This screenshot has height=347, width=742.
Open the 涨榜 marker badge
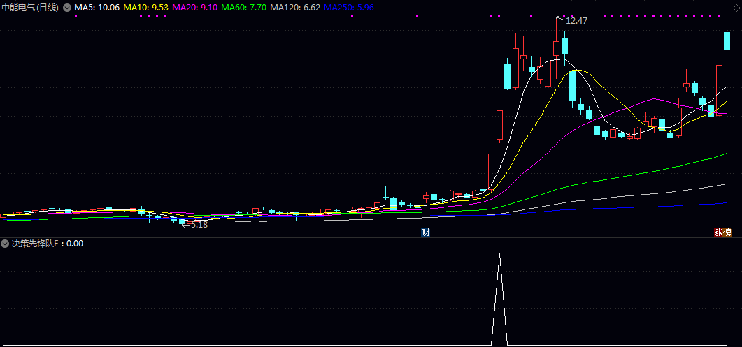coord(722,232)
